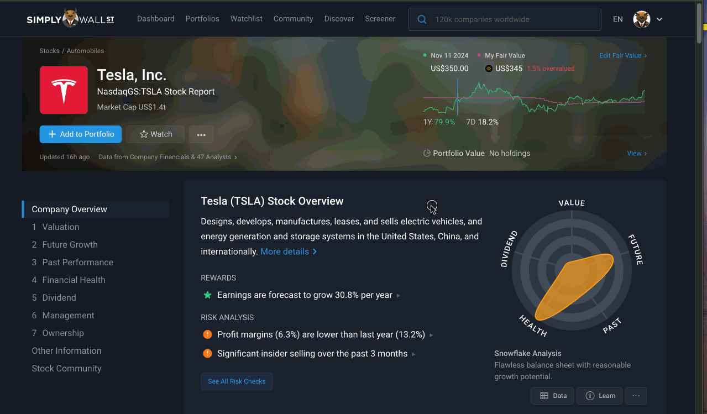Go to the 2 Future Growth section

click(65, 244)
